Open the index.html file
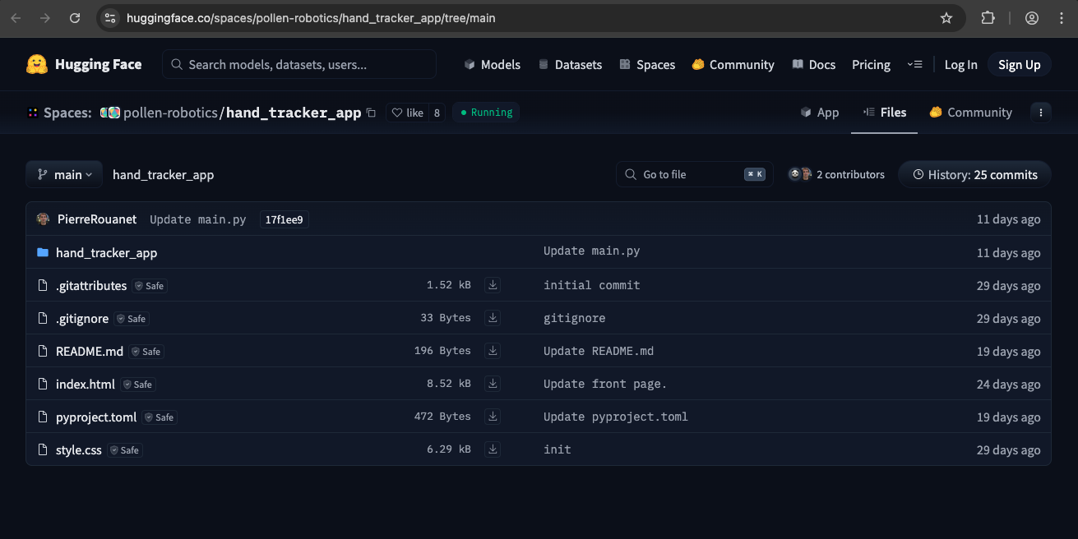This screenshot has width=1078, height=539. point(86,384)
